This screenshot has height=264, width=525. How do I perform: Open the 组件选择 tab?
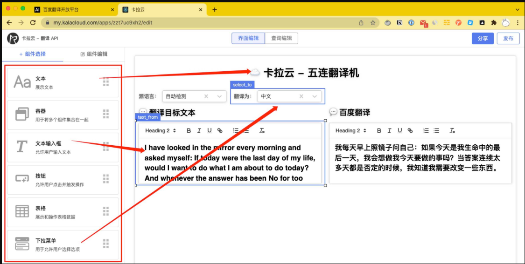(33, 54)
